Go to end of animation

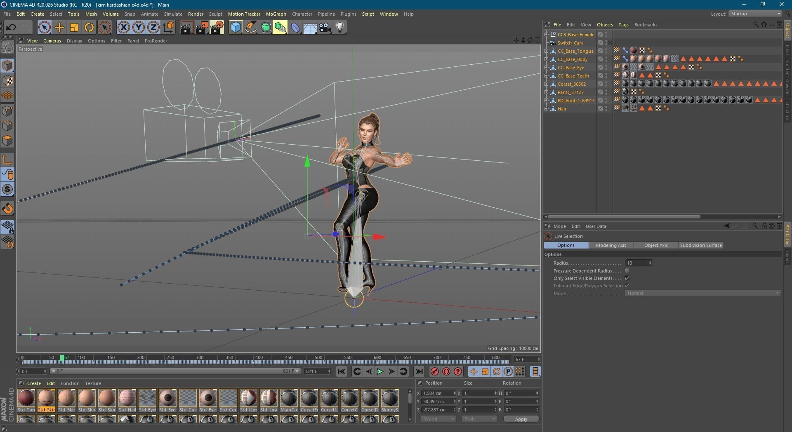tap(419, 371)
